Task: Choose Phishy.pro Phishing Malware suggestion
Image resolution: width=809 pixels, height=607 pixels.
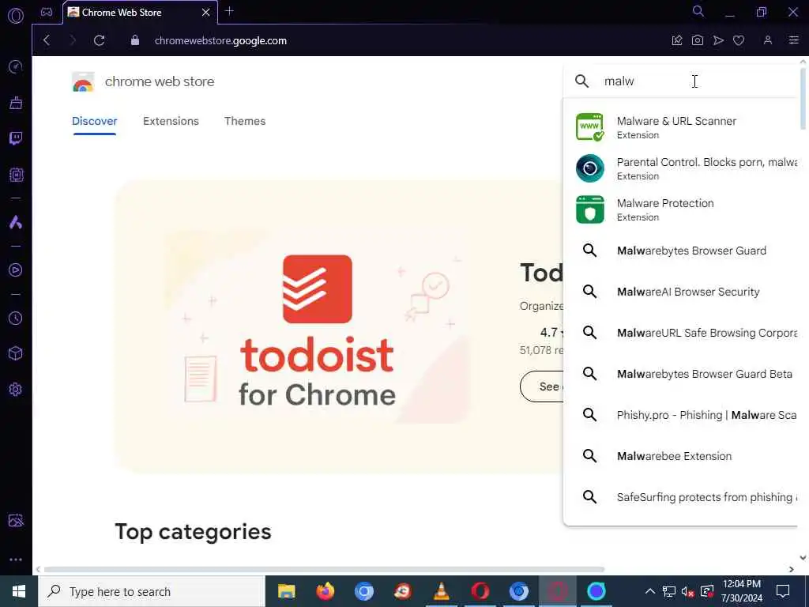Action: tap(681, 415)
